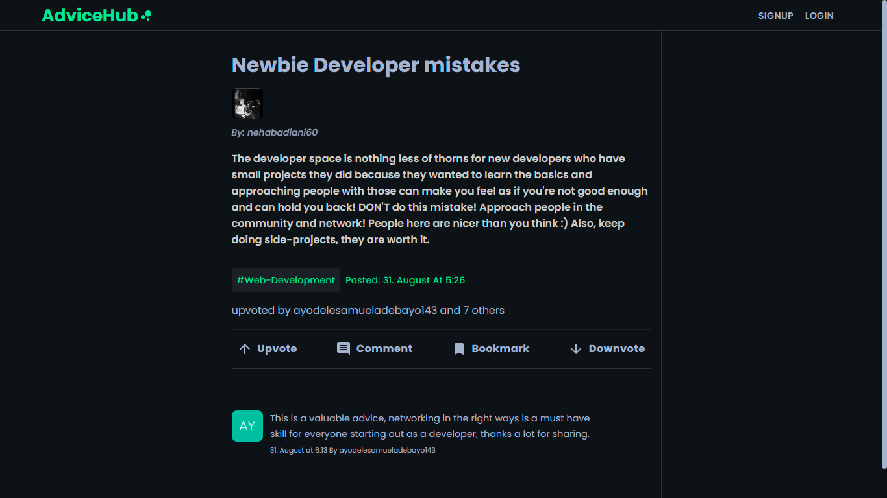Open the LOGIN page
This screenshot has width=887, height=498.
coord(819,16)
